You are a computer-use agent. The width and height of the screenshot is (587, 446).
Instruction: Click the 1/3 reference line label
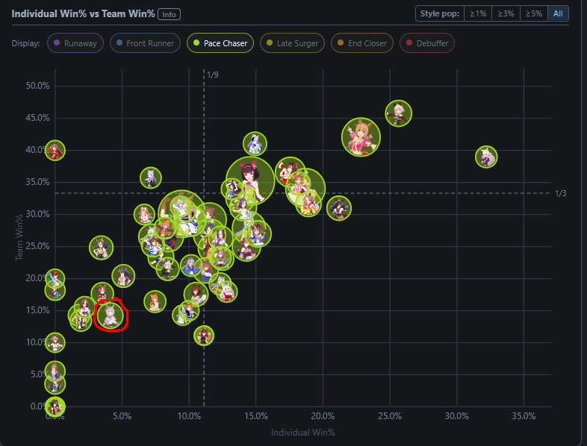click(x=560, y=193)
